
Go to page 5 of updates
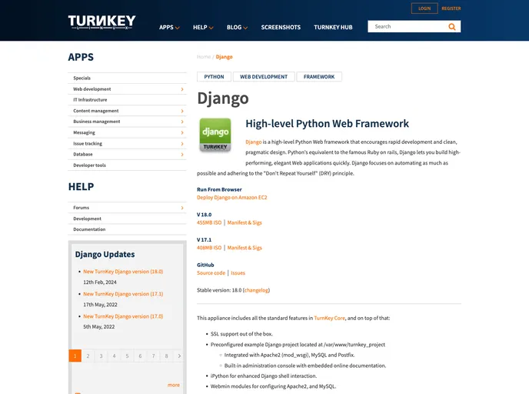[x=127, y=356]
